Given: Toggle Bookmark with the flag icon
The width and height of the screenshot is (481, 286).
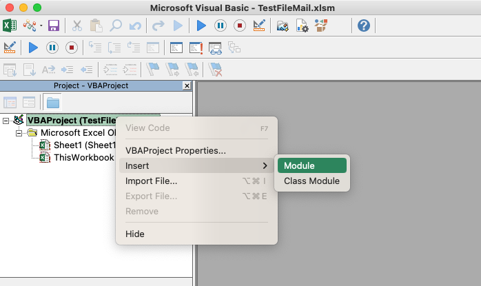Looking at the screenshot, I should (x=153, y=69).
